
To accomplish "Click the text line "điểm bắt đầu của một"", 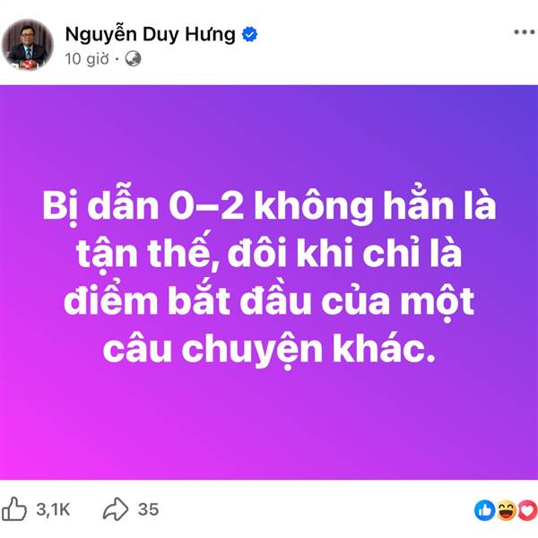I will (x=269, y=301).
